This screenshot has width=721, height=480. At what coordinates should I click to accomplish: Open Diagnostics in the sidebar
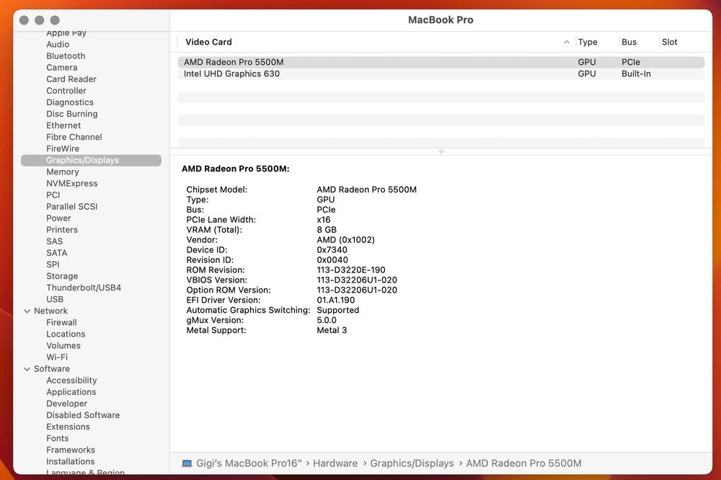[70, 102]
